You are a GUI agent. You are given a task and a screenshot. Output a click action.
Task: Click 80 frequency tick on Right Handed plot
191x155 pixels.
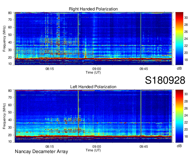click(10, 13)
